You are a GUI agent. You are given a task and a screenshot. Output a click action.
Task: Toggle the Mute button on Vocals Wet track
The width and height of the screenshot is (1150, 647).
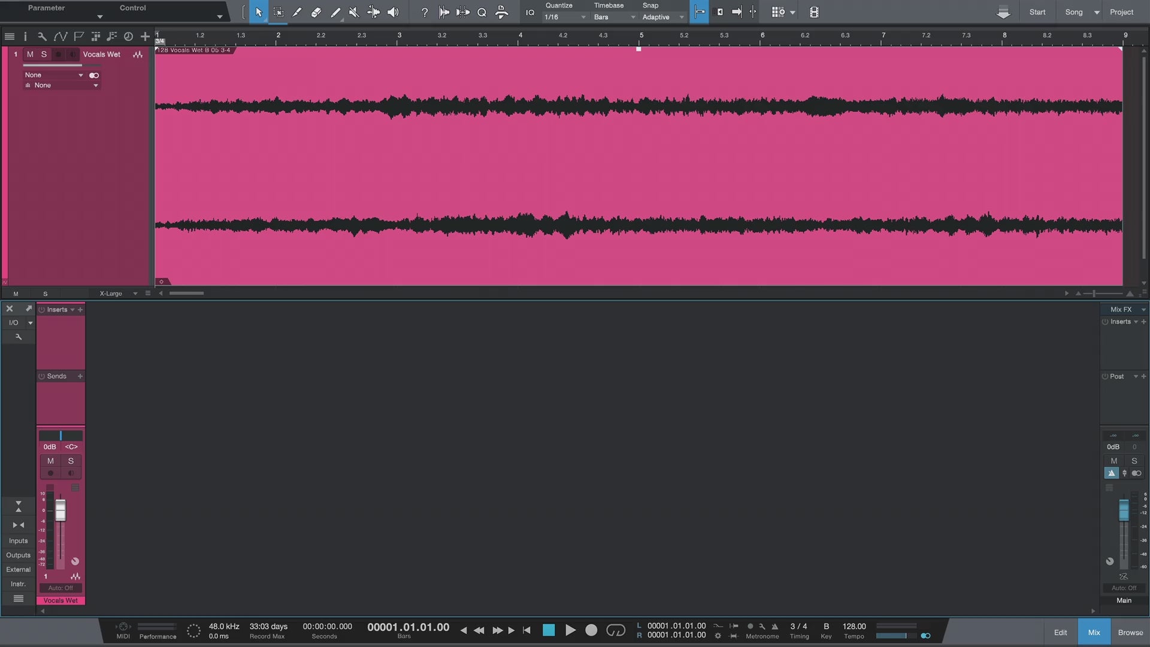[x=29, y=54]
